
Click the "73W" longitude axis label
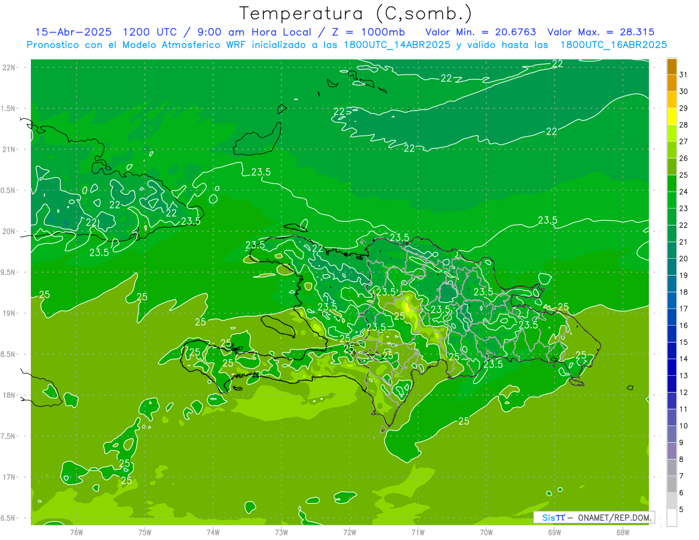281,531
